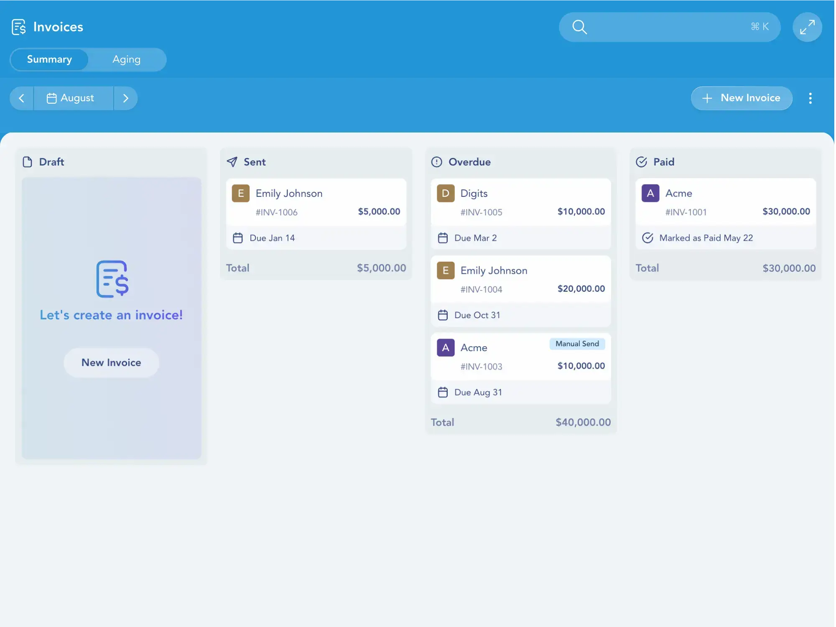The height and width of the screenshot is (627, 836).
Task: Click the Sent column heading
Action: point(255,162)
